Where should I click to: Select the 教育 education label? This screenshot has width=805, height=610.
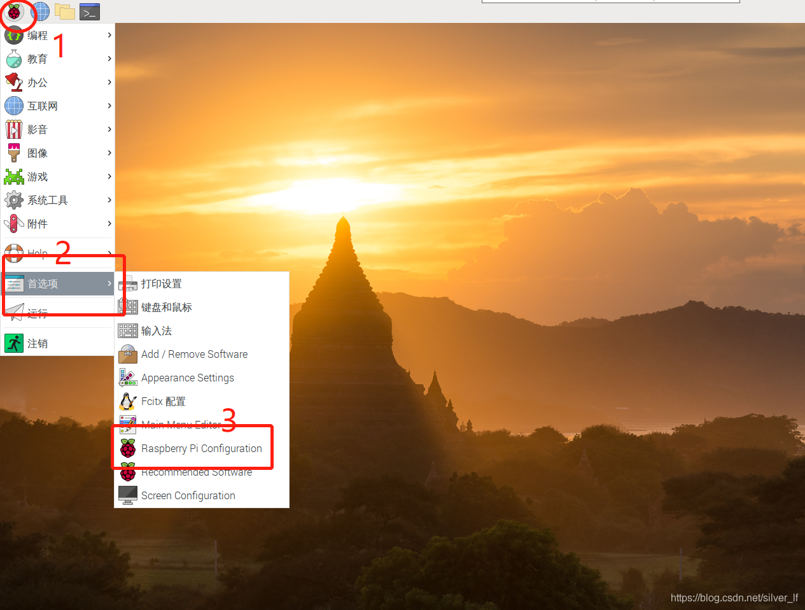coord(38,59)
